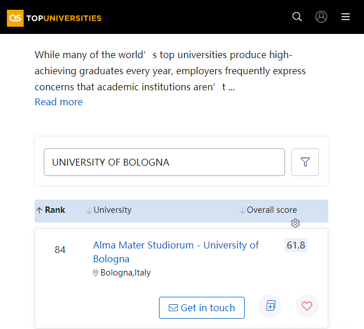
Task: Add university to compare list
Action: [270, 307]
